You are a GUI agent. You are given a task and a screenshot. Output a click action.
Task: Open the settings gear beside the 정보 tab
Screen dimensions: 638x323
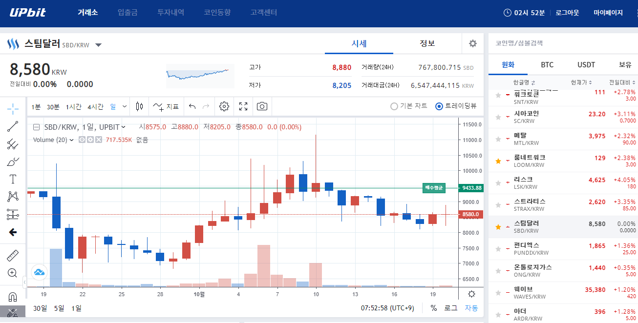click(x=472, y=43)
